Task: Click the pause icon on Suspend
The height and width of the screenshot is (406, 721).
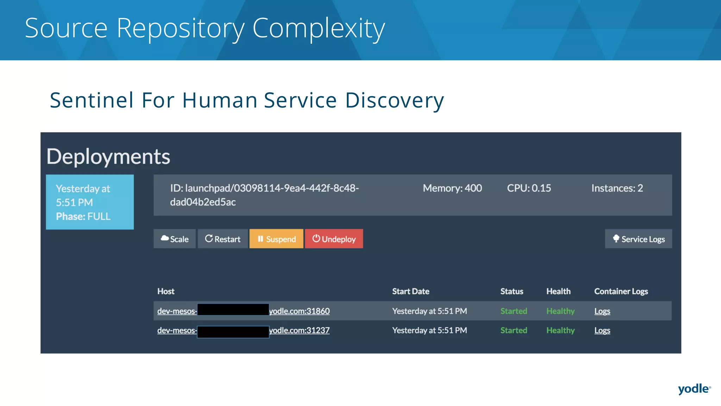Action: (x=261, y=239)
